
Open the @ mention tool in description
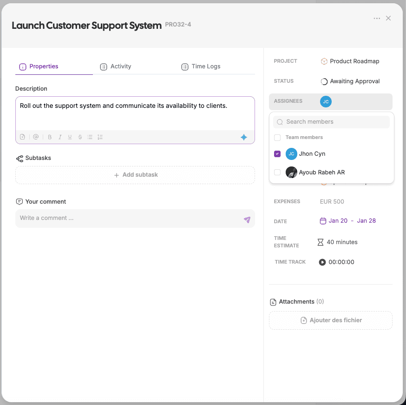[36, 137]
